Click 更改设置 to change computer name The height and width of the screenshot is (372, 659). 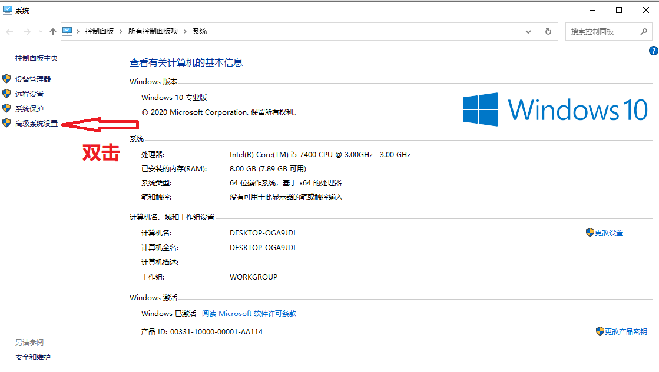(x=609, y=233)
